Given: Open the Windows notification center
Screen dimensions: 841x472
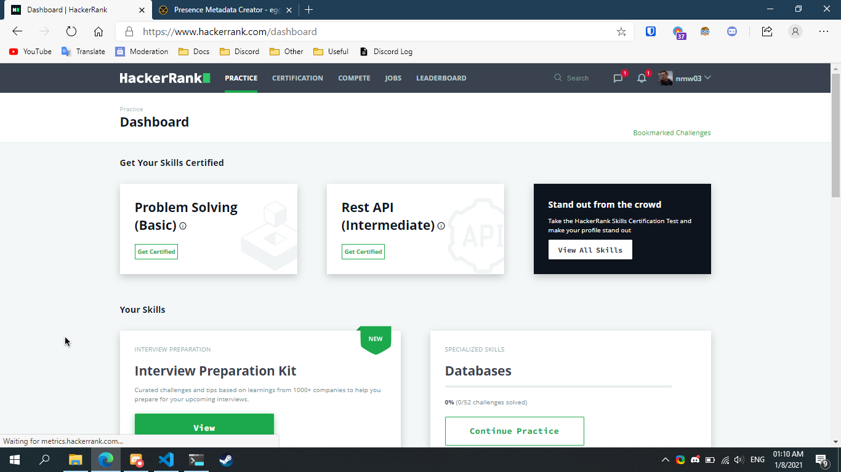Looking at the screenshot, I should click(821, 460).
